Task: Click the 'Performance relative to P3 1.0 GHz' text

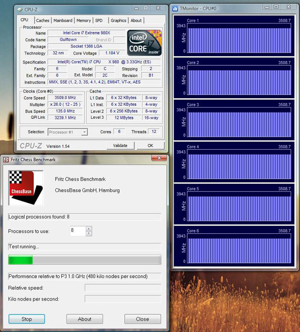Action: [x=78, y=276]
